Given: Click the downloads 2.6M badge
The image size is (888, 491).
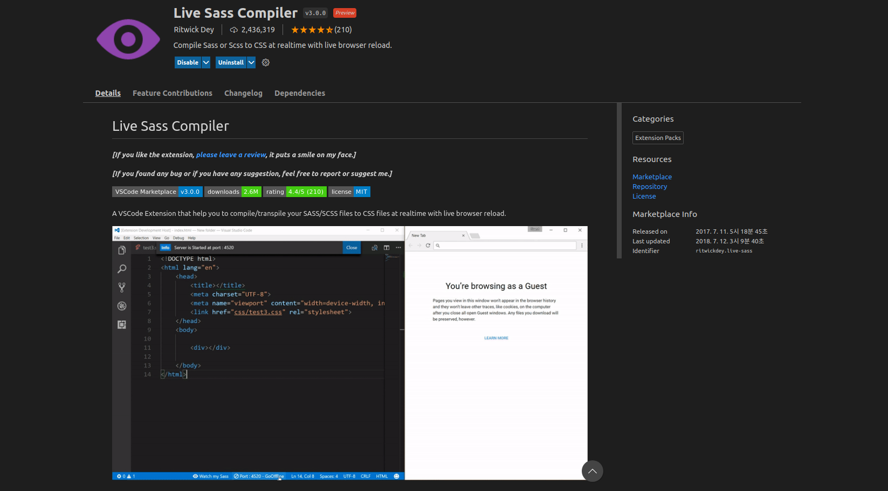Looking at the screenshot, I should point(233,192).
